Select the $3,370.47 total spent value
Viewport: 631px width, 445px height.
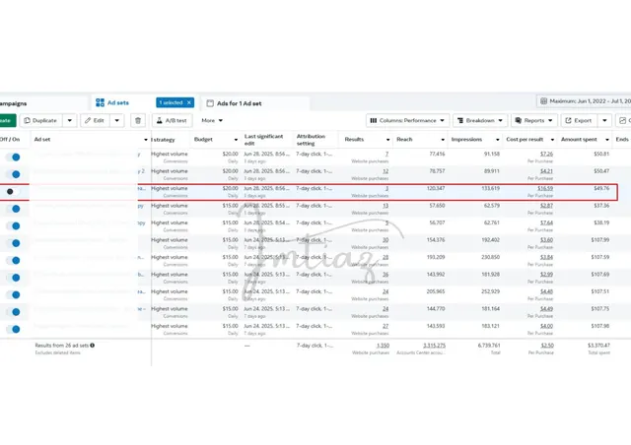(598, 346)
